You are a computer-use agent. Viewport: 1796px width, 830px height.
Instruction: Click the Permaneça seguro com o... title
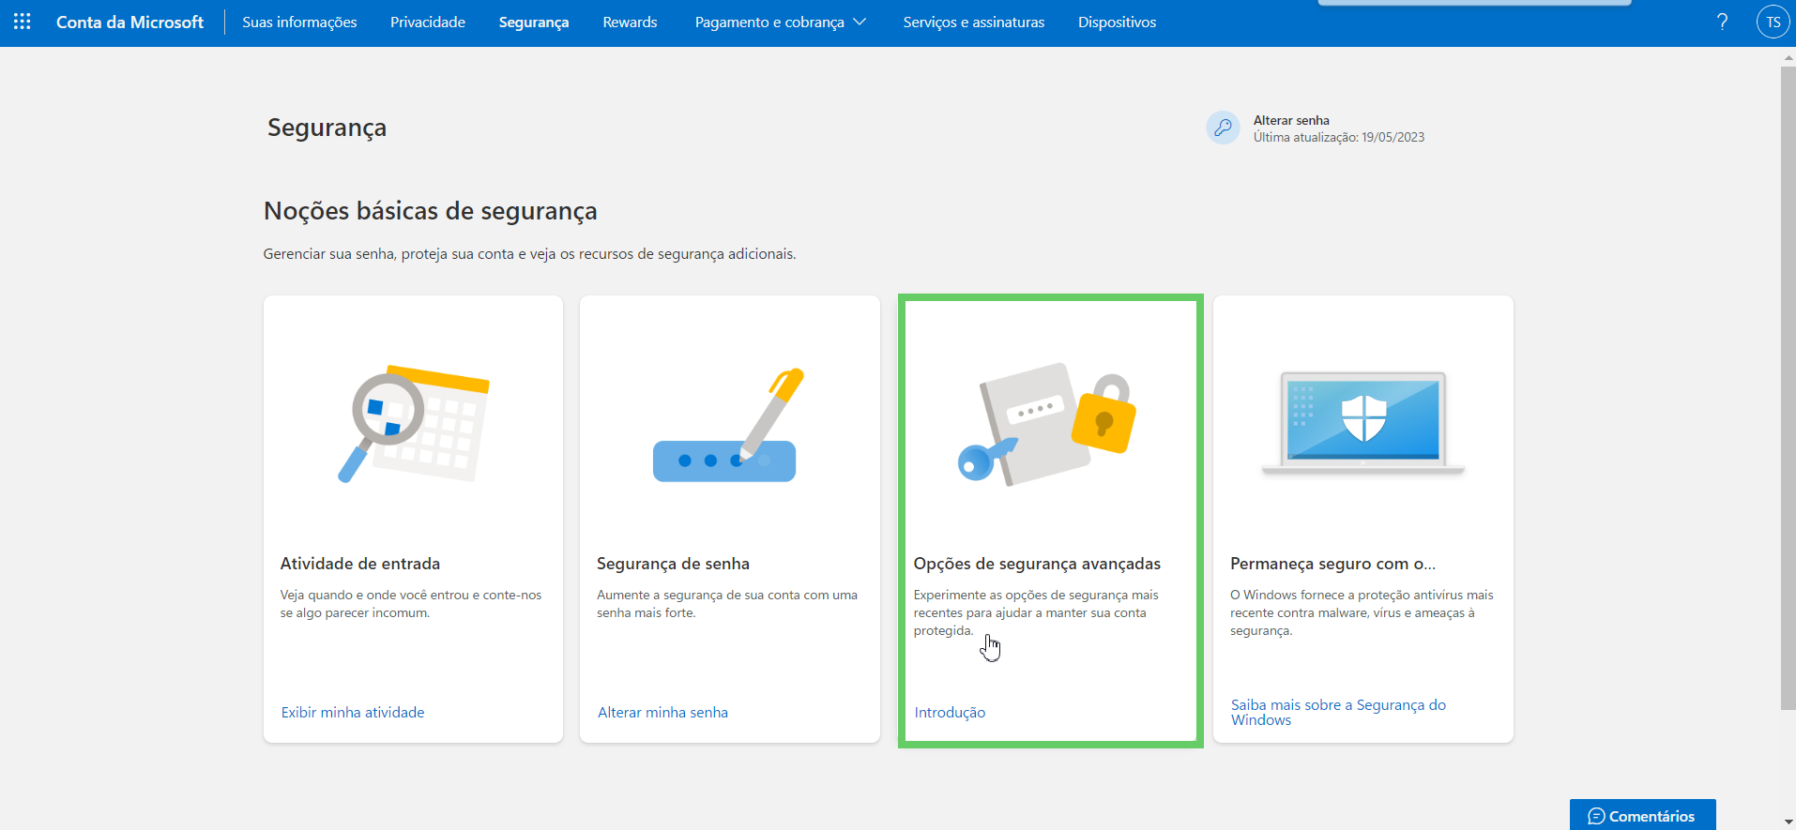pyautogui.click(x=1332, y=564)
